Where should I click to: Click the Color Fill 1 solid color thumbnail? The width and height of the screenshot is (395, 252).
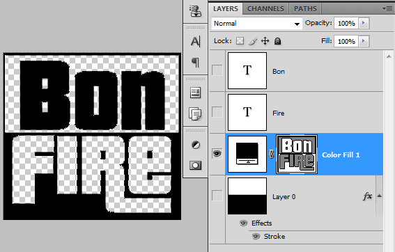[x=247, y=155]
